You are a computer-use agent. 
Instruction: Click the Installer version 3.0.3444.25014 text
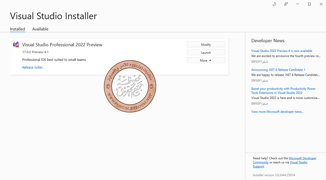[x=274, y=175]
